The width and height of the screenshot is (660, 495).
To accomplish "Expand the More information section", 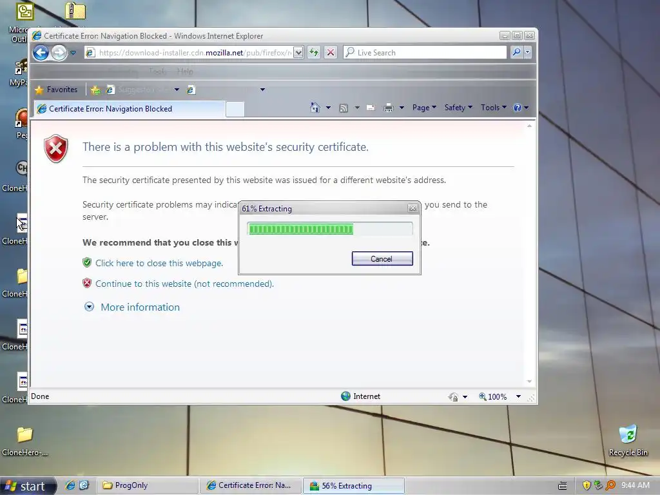I will click(89, 307).
